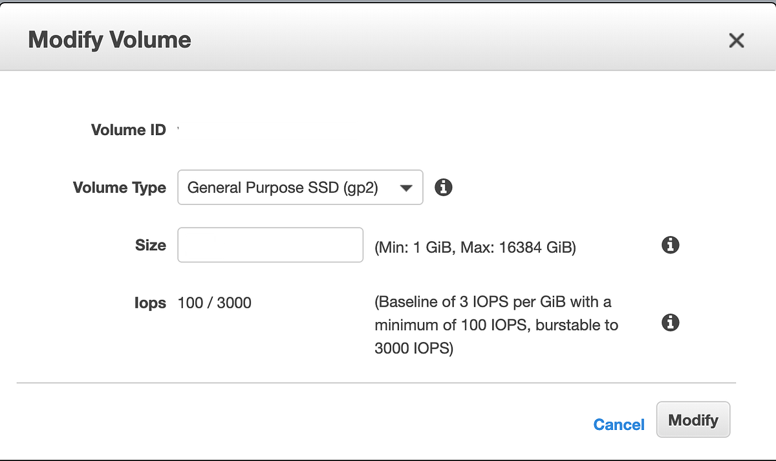Viewport: 776px width, 461px height.
Task: Click the Iops label
Action: (x=150, y=303)
